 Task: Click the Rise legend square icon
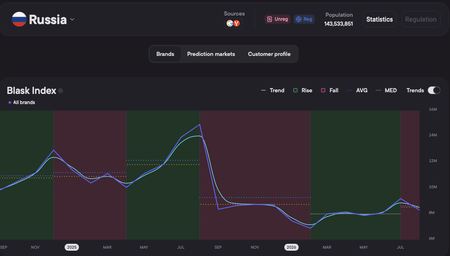(x=295, y=90)
